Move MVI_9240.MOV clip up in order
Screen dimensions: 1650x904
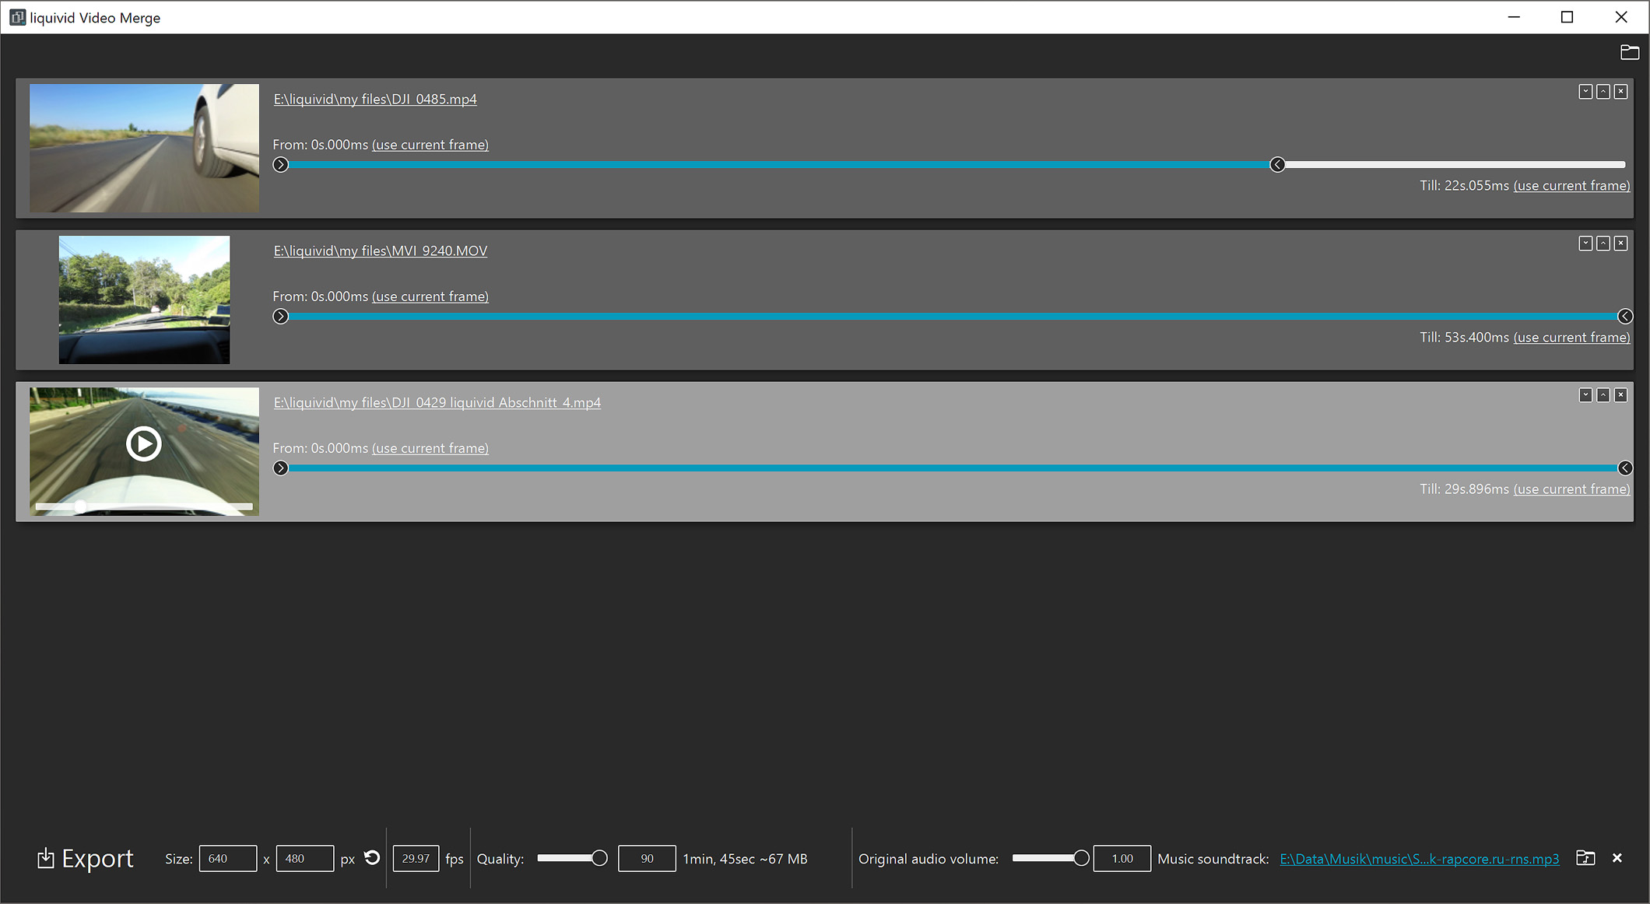[1603, 244]
